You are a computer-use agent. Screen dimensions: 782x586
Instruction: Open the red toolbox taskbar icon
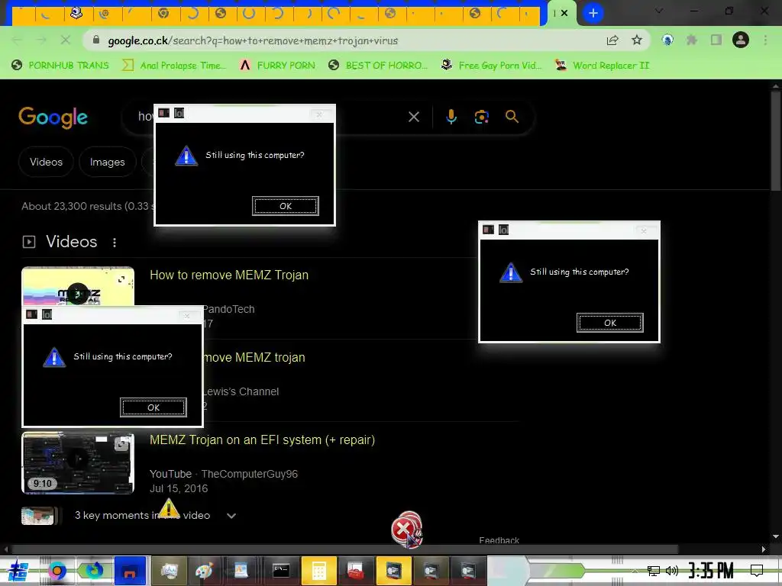356,571
